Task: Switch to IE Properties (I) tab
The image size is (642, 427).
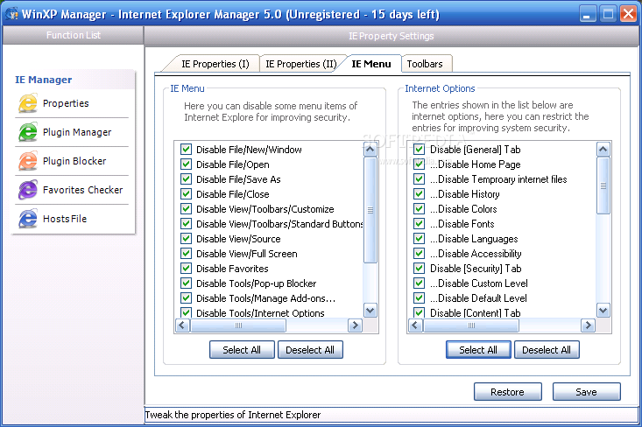Action: click(215, 64)
